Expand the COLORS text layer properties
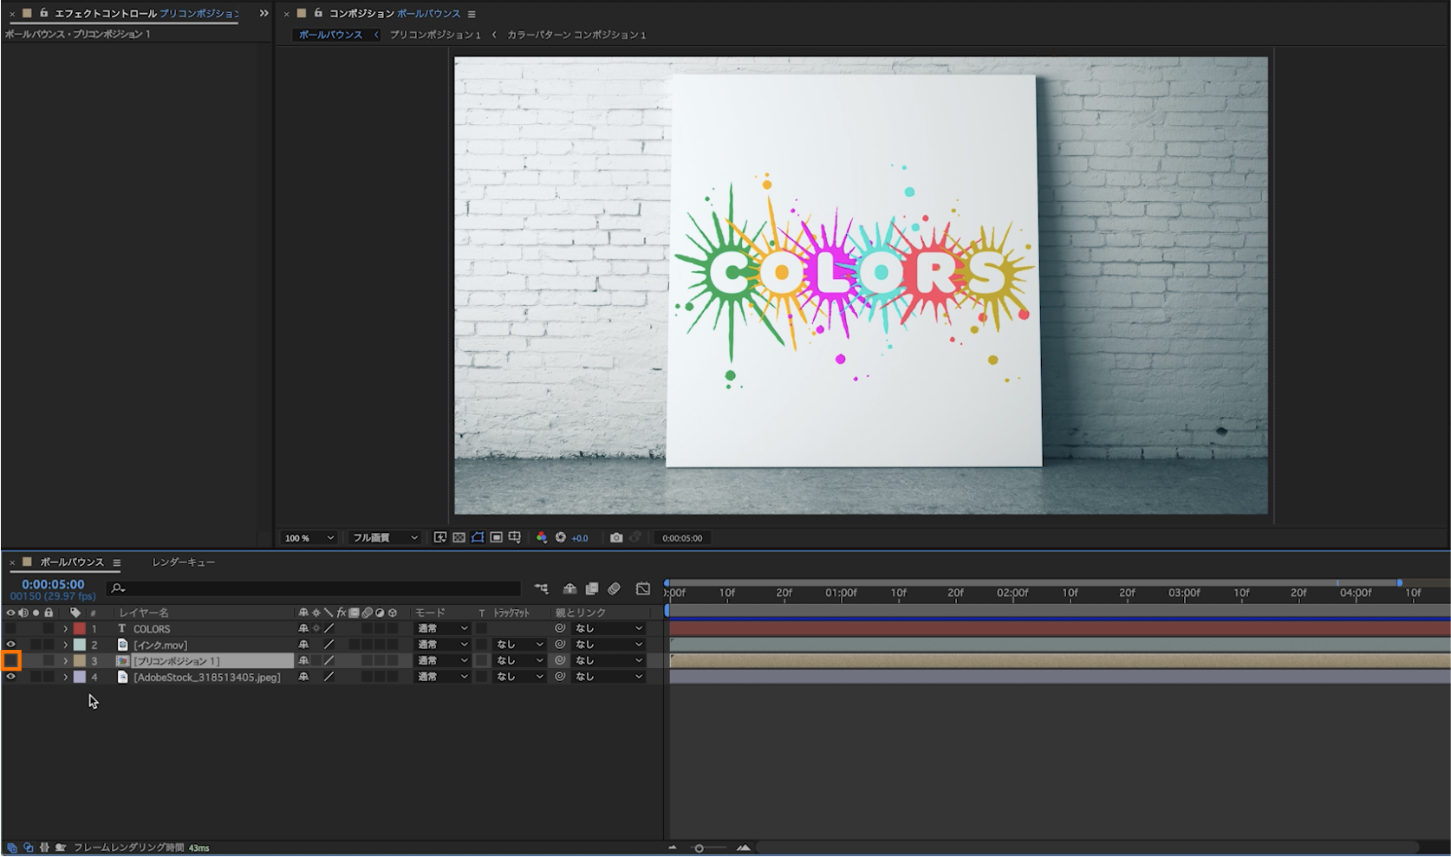Screen dimensions: 1451x857 pos(65,629)
